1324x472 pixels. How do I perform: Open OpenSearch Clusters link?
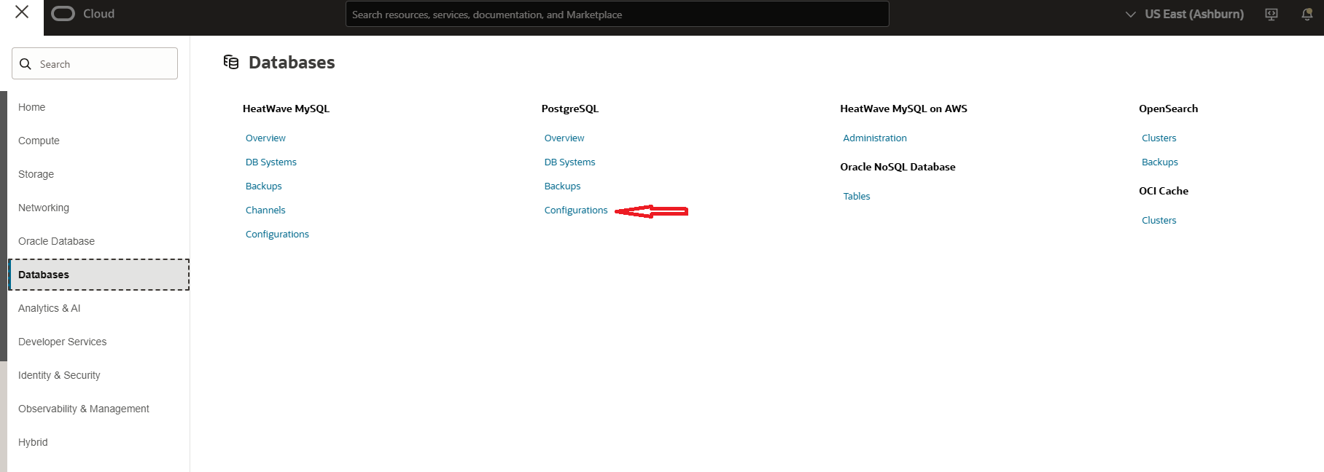pos(1158,138)
